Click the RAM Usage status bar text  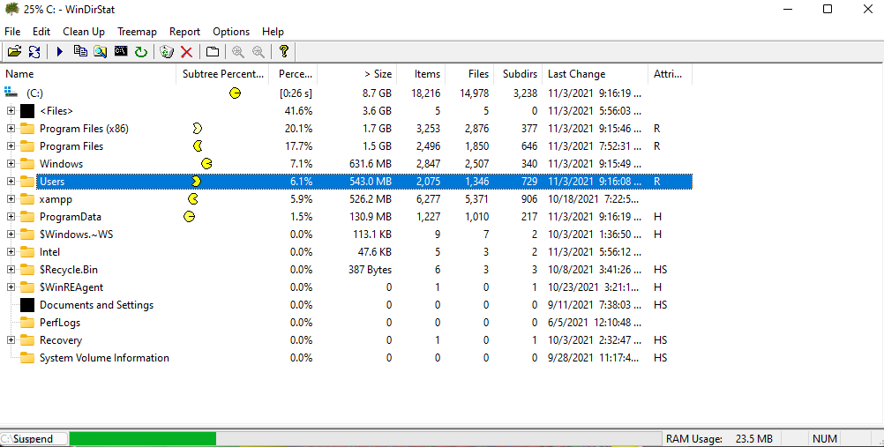click(719, 438)
